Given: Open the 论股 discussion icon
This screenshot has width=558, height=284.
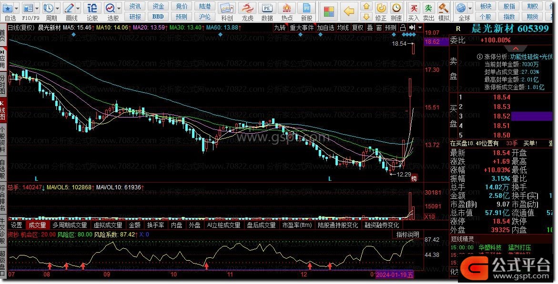Looking at the screenshot, I should pyautogui.click(x=92, y=8).
